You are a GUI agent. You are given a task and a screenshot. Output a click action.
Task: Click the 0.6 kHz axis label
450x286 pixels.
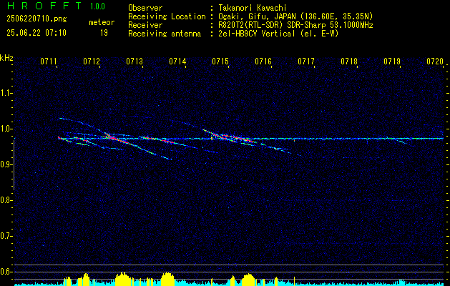[x=6, y=272]
